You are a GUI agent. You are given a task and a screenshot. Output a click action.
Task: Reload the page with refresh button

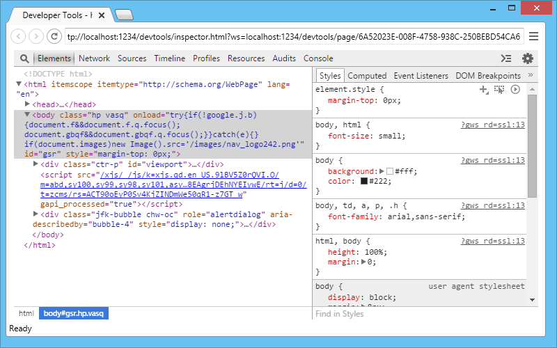click(54, 36)
